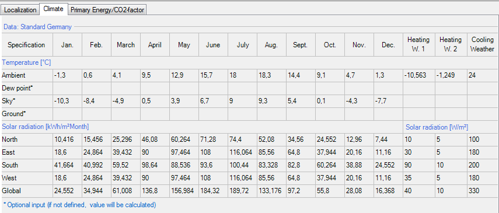Select Ambient Heating W. 2 value -1,249
This screenshot has width=499, height=213.
tap(451, 75)
